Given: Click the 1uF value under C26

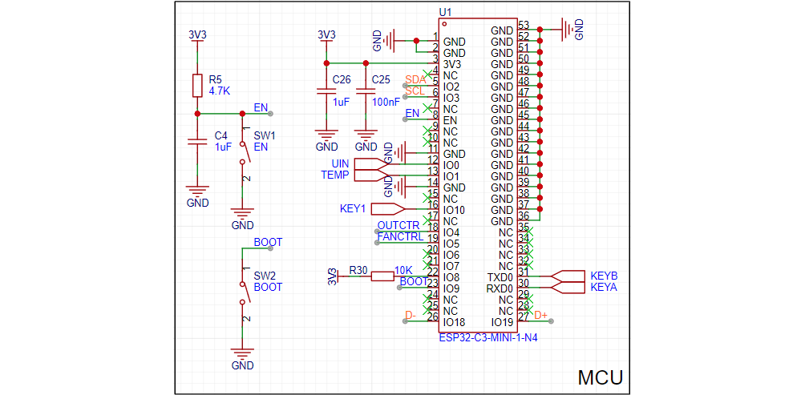Looking at the screenshot, I should coord(342,102).
